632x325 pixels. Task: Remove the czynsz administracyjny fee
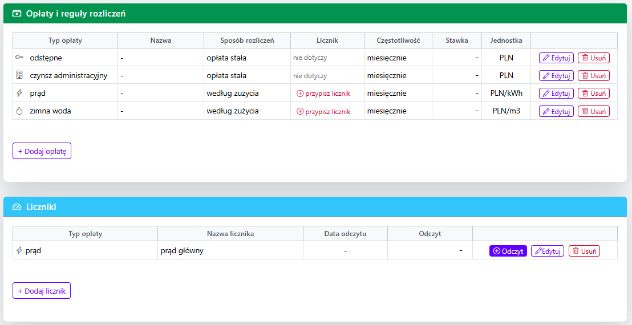pos(594,75)
